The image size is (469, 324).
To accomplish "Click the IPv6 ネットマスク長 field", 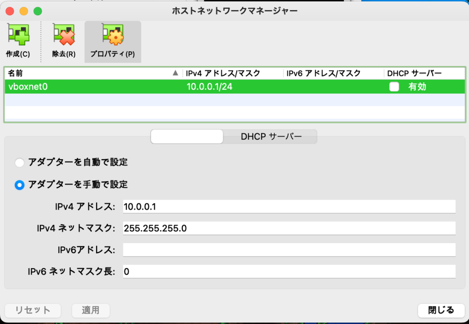I will click(x=289, y=271).
